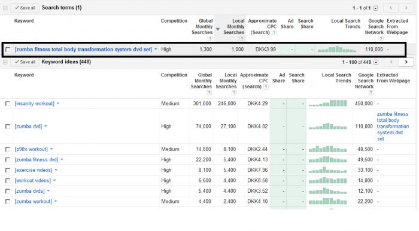This screenshot has width=419, height=231.
Task: Open dropdown arrow next to [p90x workout]
Action: coord(51,149)
